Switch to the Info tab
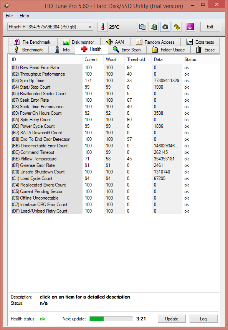Image resolution: width=228 pixels, height=330 pixels. click(x=62, y=50)
